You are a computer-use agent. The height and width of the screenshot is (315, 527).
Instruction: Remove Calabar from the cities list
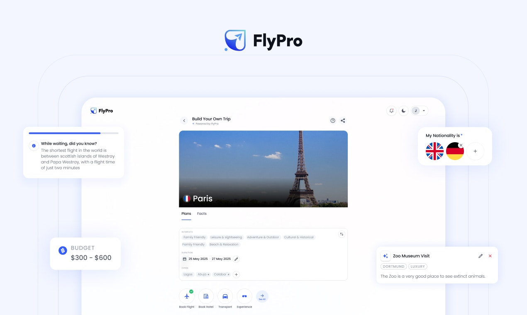click(x=228, y=274)
